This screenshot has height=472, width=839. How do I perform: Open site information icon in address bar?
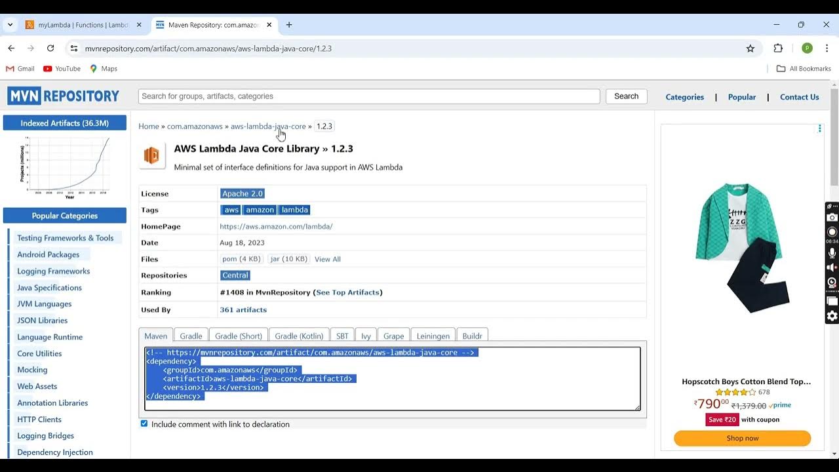click(x=74, y=49)
